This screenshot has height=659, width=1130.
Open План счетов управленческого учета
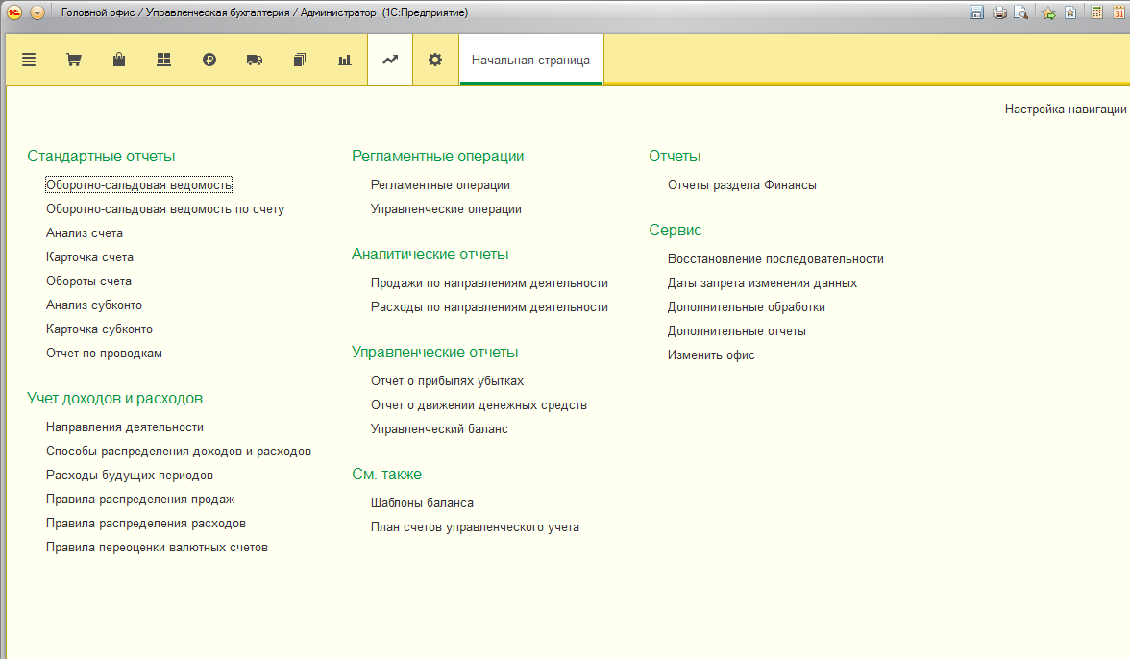[475, 527]
